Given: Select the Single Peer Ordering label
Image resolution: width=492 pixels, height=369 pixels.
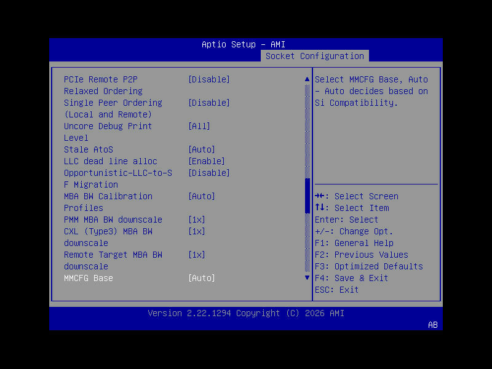Looking at the screenshot, I should coord(113,103).
